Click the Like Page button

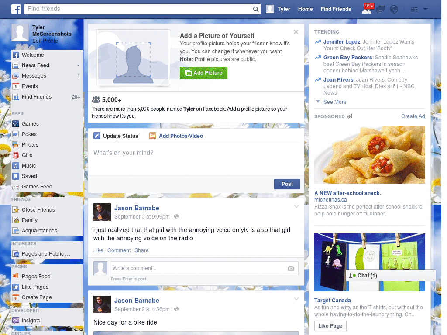pyautogui.click(x=330, y=326)
